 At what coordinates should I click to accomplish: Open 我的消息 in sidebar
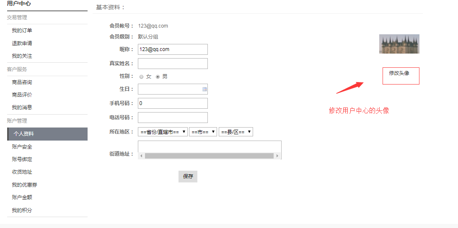[22, 107]
